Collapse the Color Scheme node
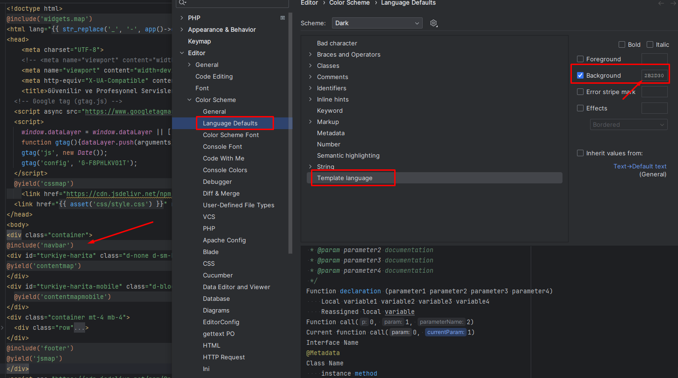 189,100
